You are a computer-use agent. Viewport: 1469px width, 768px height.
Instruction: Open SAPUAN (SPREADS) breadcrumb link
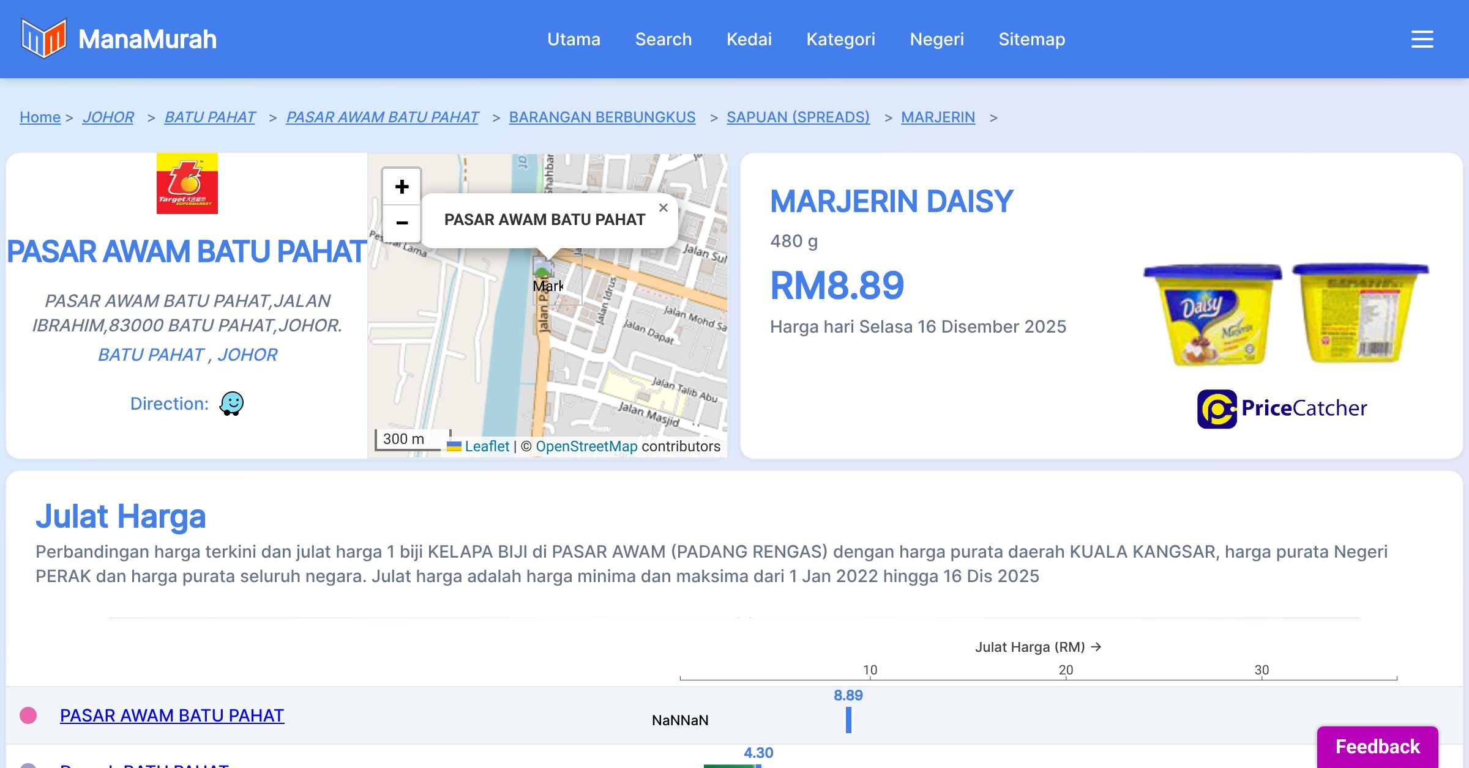[798, 117]
